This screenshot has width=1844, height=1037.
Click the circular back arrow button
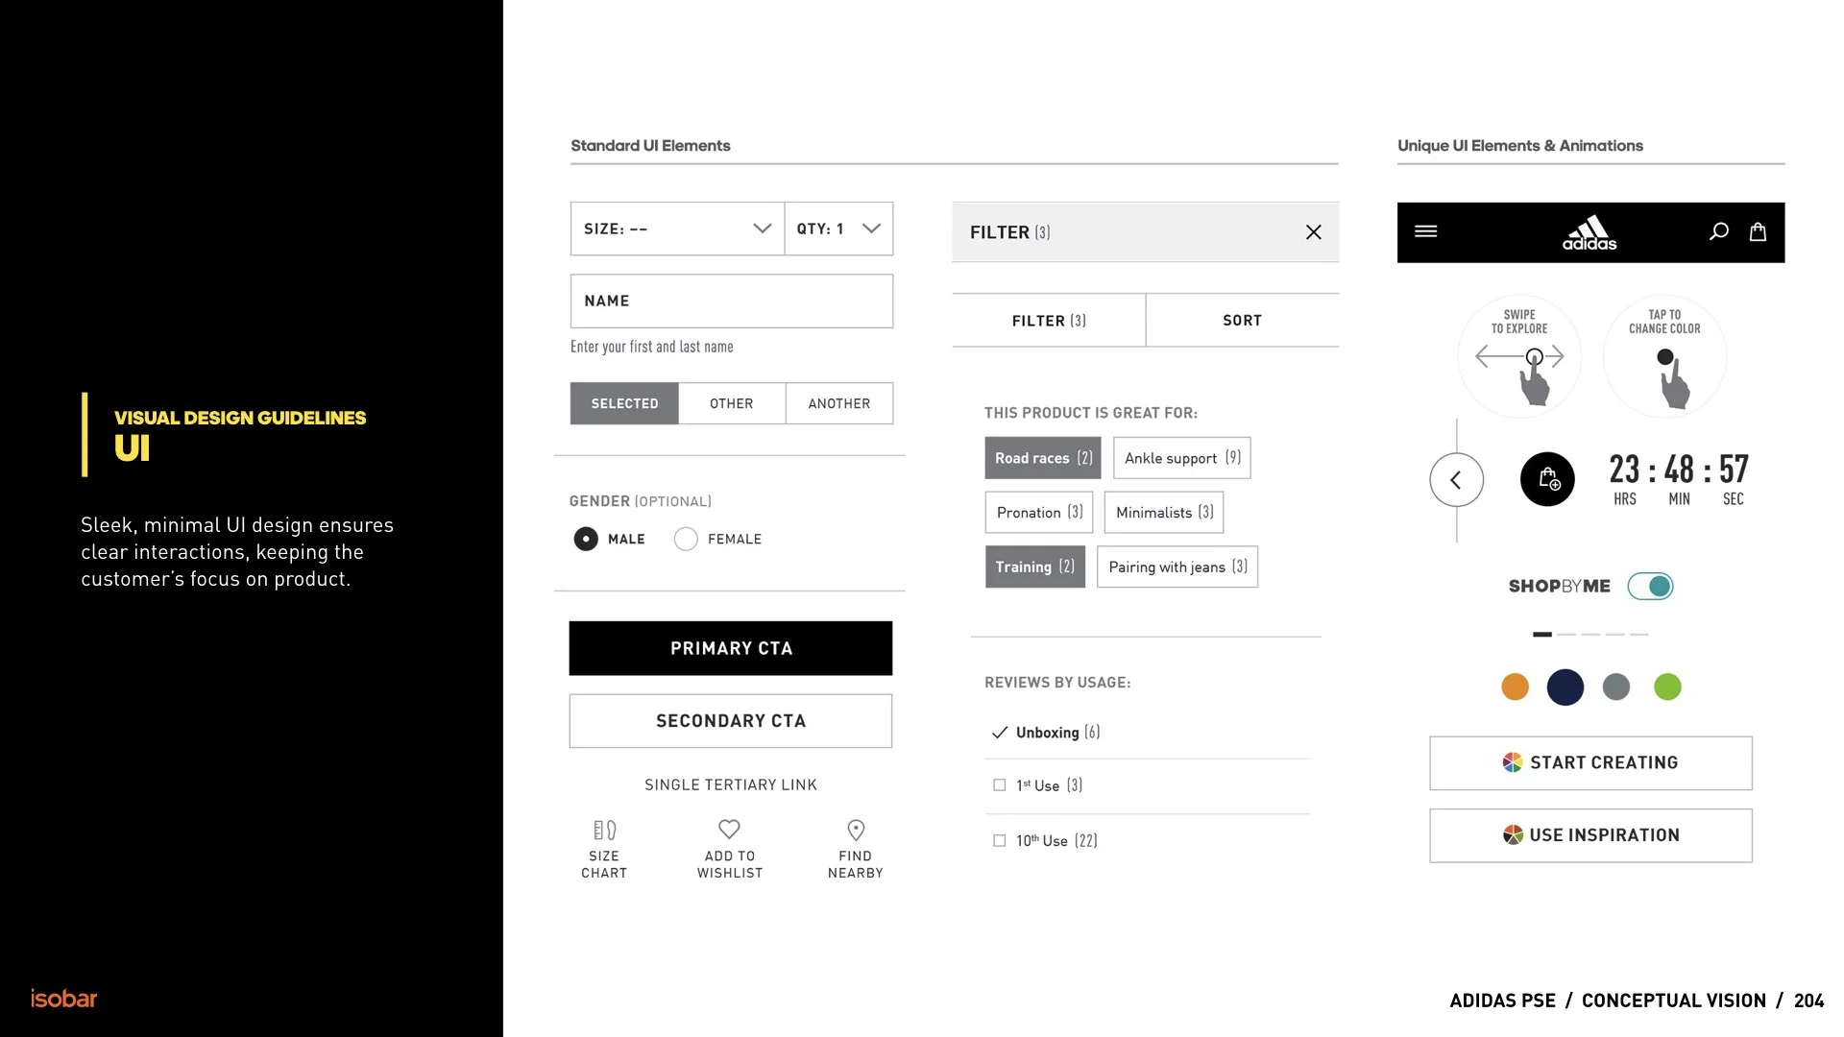[1456, 480]
